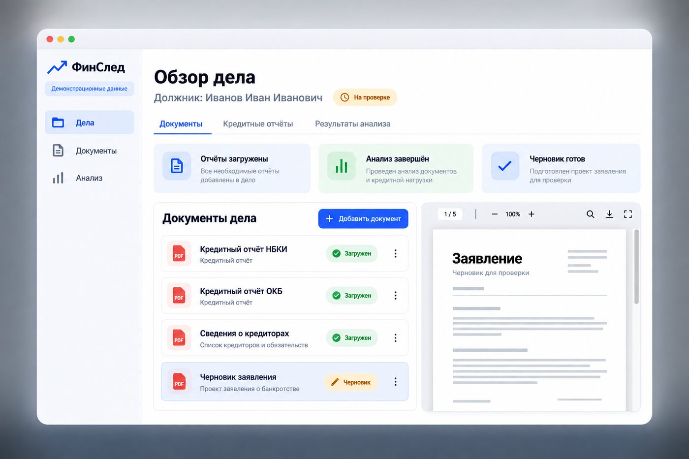Switch to the Документы tab
This screenshot has width=689, height=459.
[181, 124]
